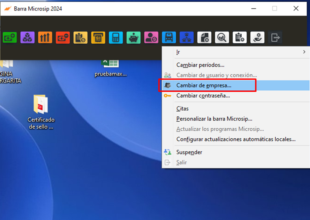
Task: Open the Certificado de sello desktop folder
Action: [41, 112]
